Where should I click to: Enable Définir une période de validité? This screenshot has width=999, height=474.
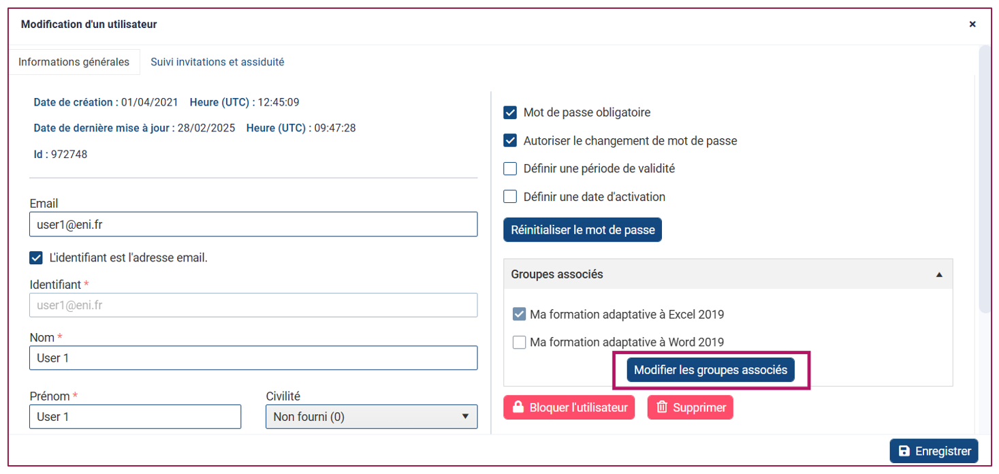(510, 168)
